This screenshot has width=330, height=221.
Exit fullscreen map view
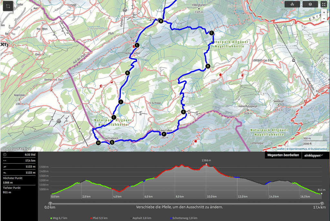coord(324,4)
